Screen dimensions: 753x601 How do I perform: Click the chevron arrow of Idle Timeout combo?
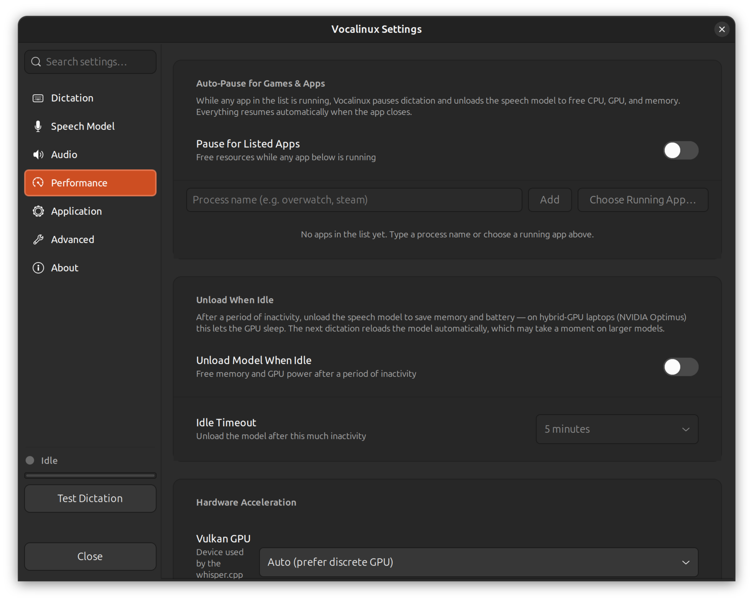[x=685, y=429]
